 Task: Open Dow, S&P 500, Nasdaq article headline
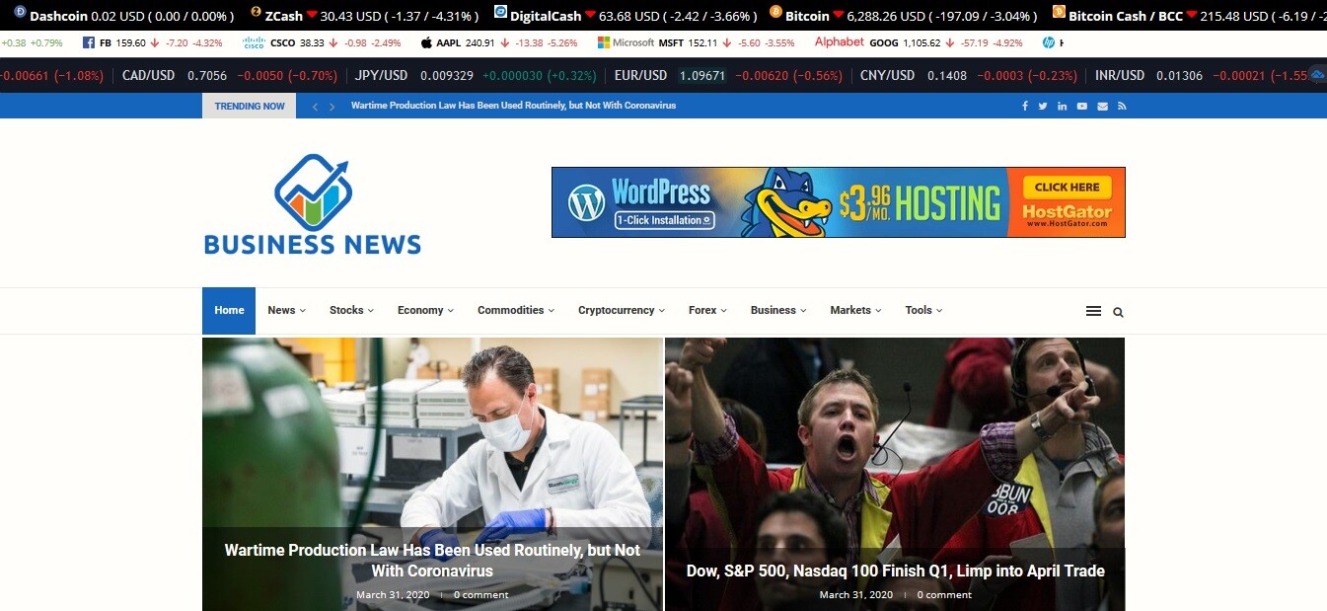tap(895, 571)
